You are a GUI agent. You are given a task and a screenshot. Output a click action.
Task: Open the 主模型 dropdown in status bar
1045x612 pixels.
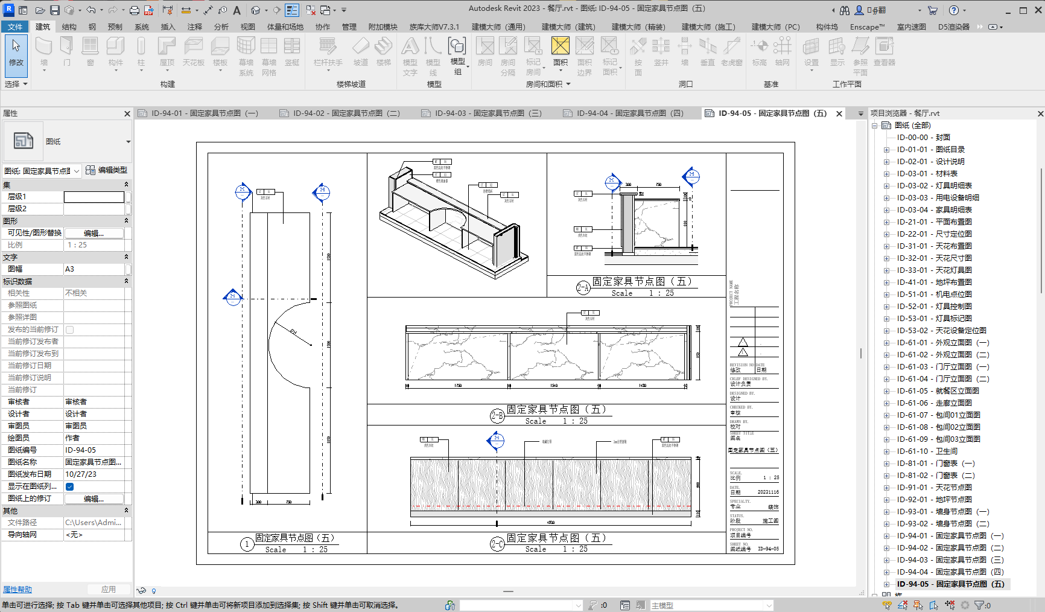(x=769, y=605)
